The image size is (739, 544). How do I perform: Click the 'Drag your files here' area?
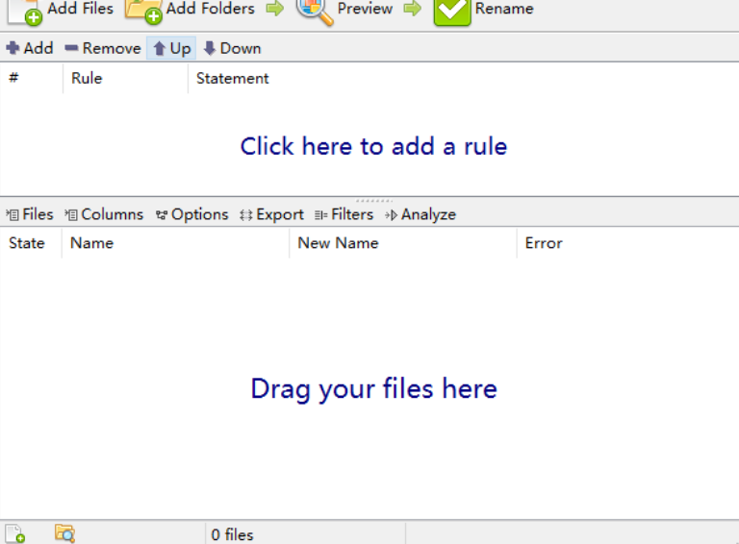[x=373, y=388]
